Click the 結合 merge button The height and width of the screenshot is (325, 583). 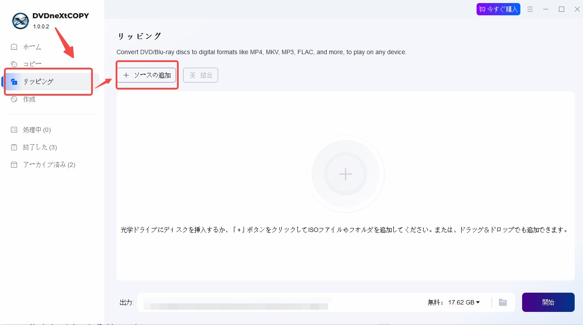(x=201, y=75)
